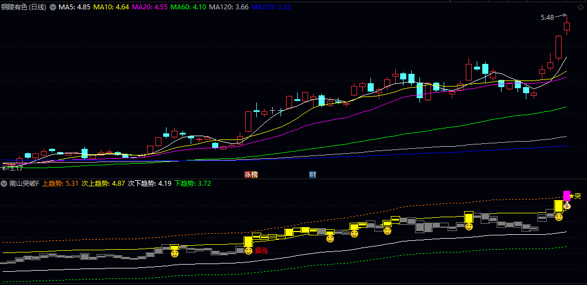Click the smiley icon beside 暴涨 label
The image size is (587, 285).
(x=249, y=250)
